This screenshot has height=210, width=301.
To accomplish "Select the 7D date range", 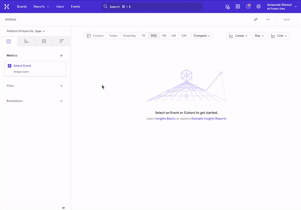I will [x=143, y=36].
